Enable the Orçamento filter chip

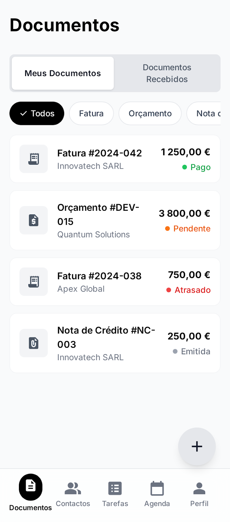150,113
